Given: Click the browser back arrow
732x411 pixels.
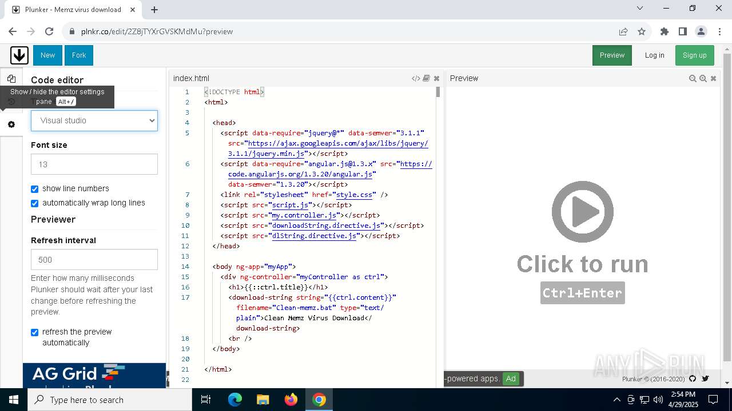Looking at the screenshot, I should (x=13, y=31).
